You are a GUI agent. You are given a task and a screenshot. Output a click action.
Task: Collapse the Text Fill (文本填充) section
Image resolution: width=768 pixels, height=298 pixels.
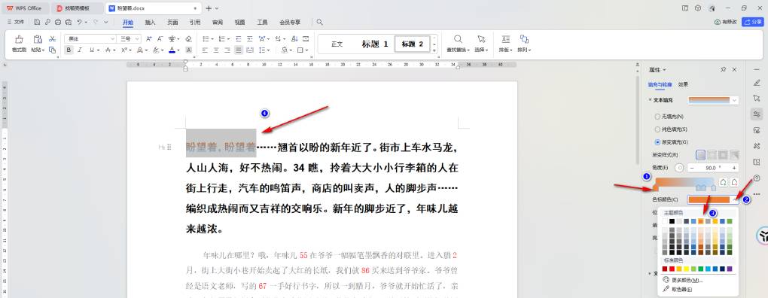coord(650,100)
